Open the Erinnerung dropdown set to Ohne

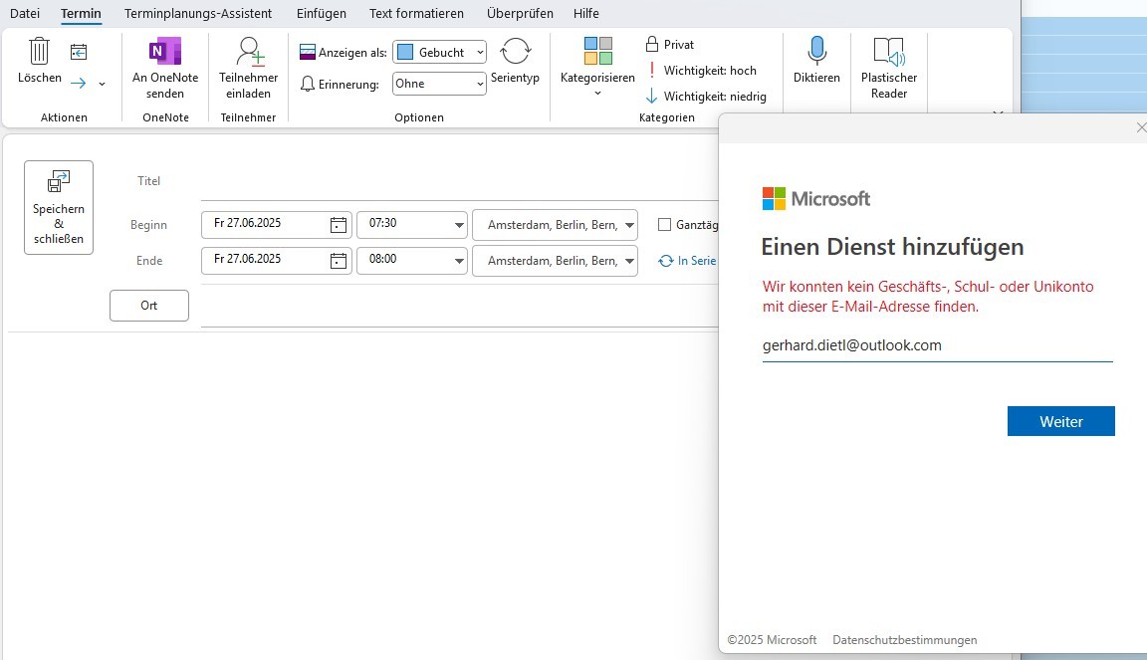coord(440,84)
